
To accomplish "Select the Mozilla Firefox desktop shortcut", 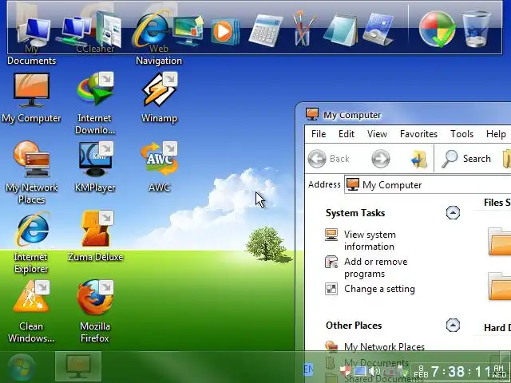I will pyautogui.click(x=95, y=312).
